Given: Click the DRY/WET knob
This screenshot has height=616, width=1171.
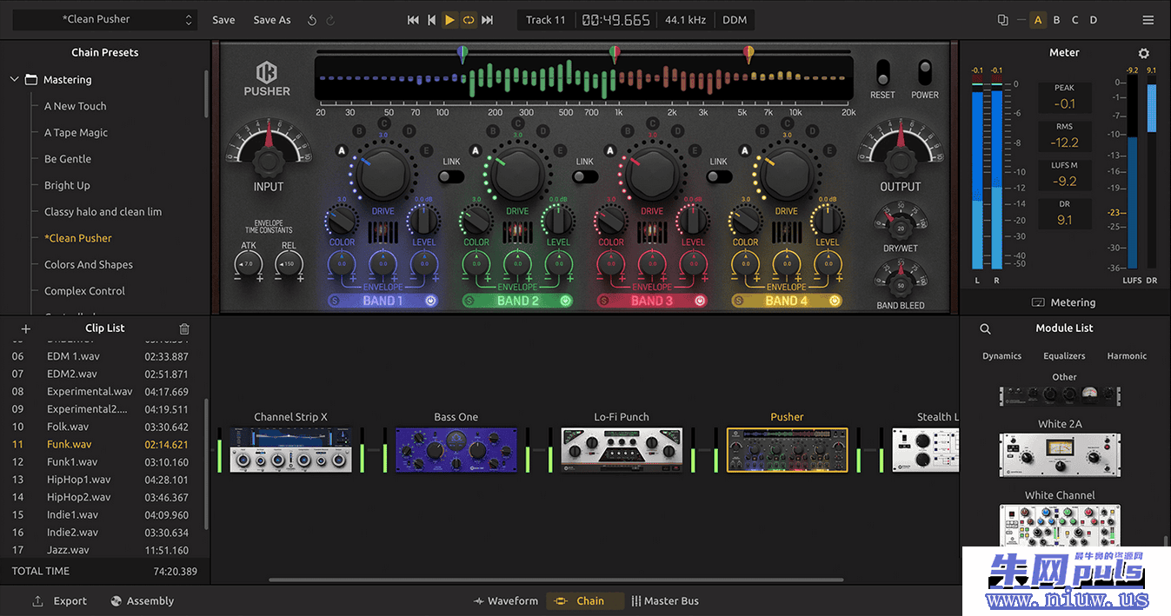Looking at the screenshot, I should [x=901, y=229].
